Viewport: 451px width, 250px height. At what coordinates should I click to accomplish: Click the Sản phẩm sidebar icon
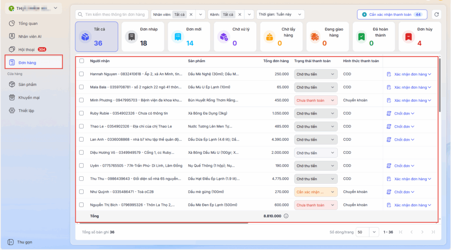[x=12, y=84]
